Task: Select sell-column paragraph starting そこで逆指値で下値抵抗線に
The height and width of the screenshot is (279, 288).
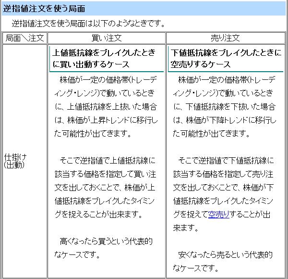Action: point(224,194)
